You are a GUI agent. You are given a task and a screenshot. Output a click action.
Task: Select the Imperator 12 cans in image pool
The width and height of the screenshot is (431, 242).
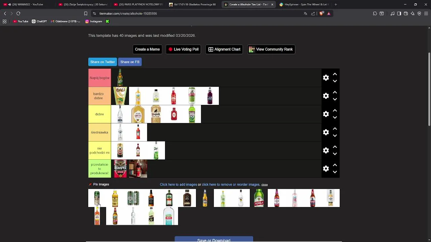point(133,198)
